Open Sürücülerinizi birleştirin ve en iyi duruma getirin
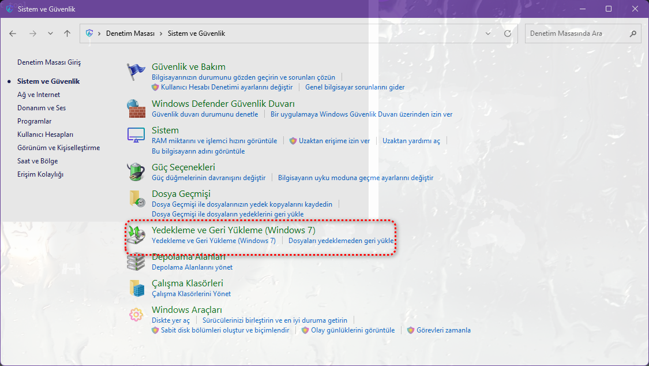 coord(275,320)
